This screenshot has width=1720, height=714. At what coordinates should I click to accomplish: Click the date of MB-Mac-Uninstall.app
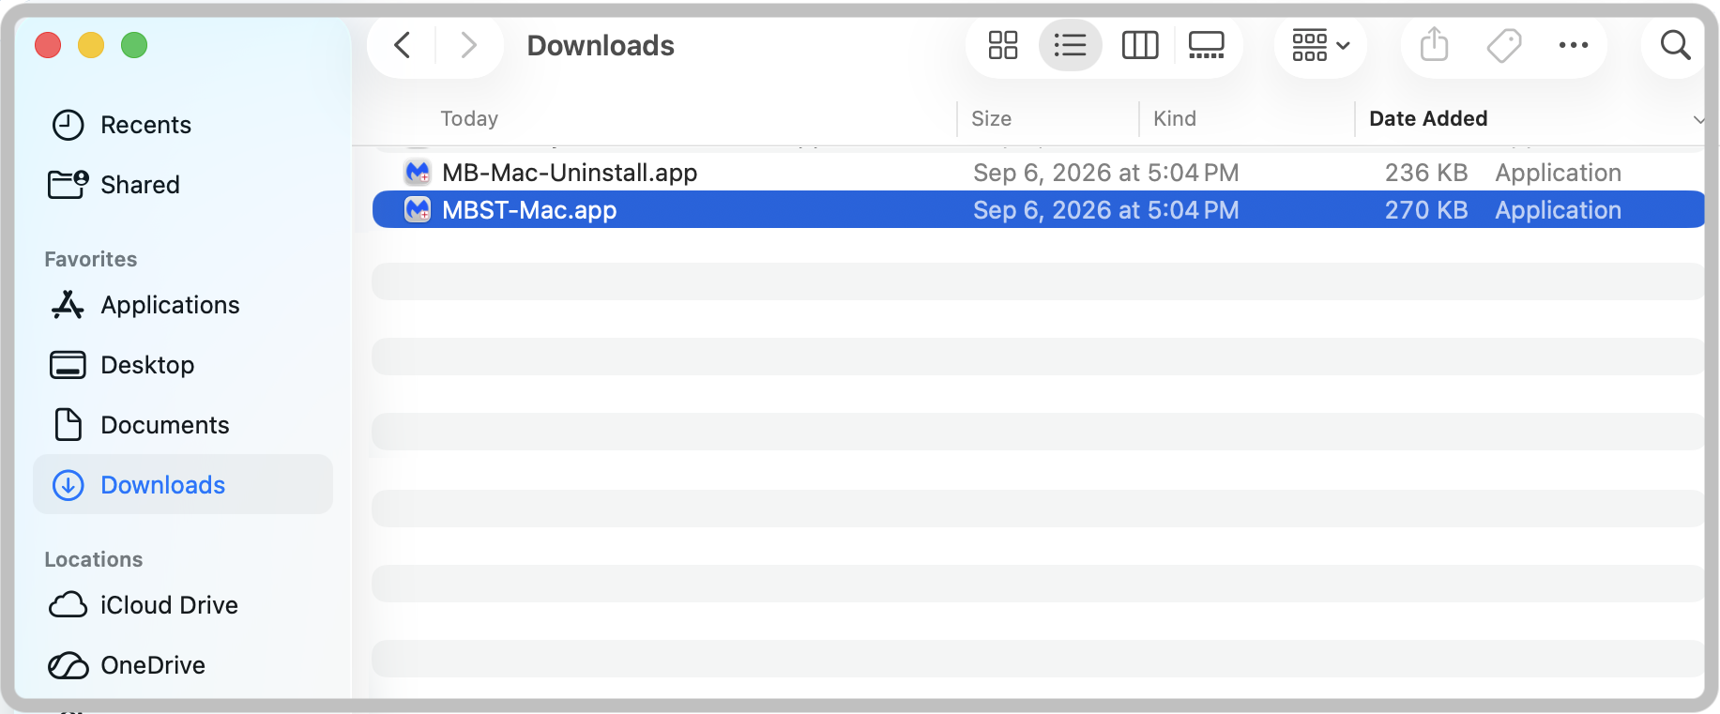(1106, 173)
